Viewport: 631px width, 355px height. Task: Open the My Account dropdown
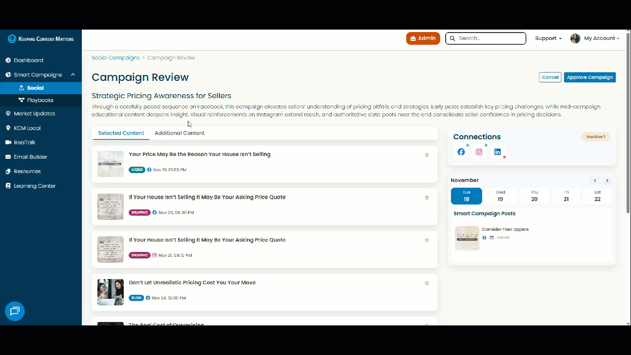pos(598,38)
